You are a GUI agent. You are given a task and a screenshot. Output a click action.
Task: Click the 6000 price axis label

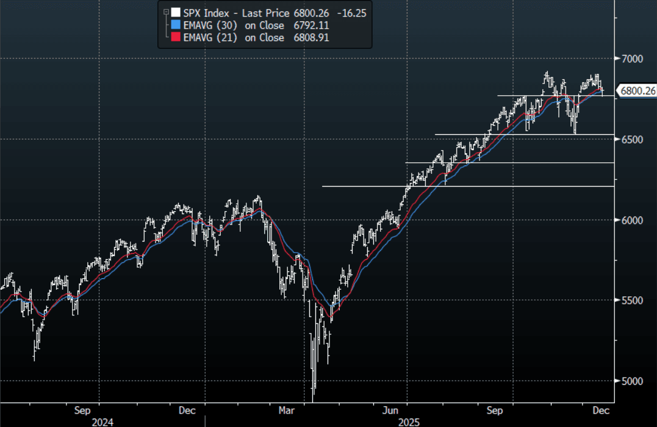tap(632, 220)
